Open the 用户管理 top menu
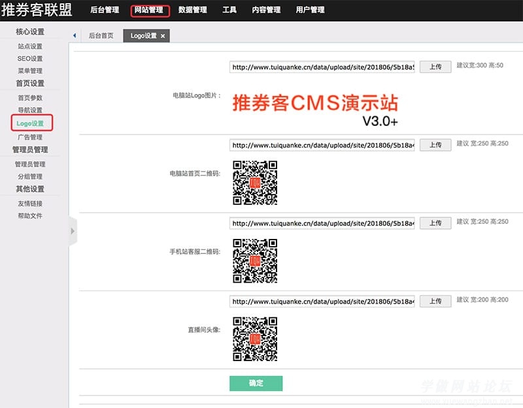Viewport: 523px width, 408px height. [x=310, y=10]
